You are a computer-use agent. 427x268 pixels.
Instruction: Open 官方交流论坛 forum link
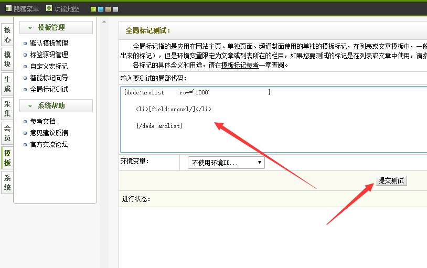pyautogui.click(x=49, y=145)
